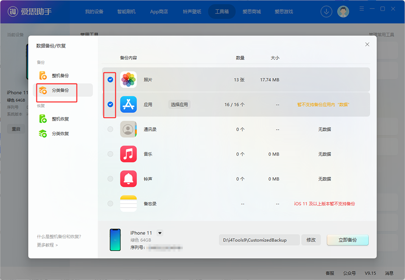Uncheck the 应用 backup checkbox
Viewport: 405px width, 280px height.
point(110,104)
